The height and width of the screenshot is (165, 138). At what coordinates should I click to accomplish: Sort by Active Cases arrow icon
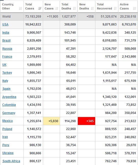click(x=134, y=8)
